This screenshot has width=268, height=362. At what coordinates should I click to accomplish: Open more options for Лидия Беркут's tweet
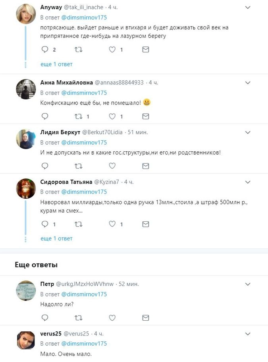coord(248,132)
